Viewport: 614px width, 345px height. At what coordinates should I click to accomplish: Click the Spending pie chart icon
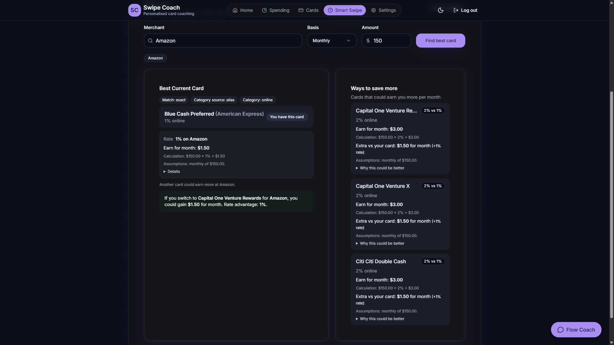[264, 10]
